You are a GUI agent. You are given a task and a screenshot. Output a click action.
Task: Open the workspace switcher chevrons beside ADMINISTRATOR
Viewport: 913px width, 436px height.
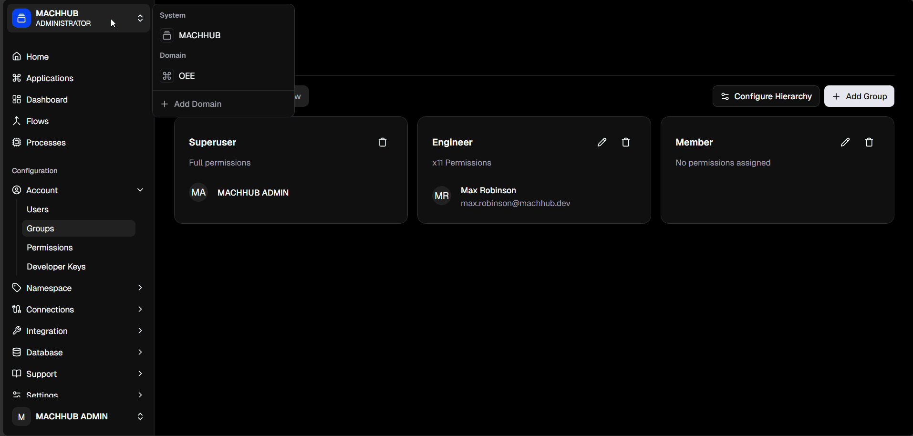click(x=140, y=18)
